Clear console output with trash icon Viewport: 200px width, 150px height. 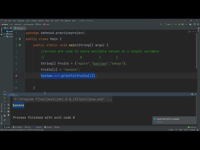8,115
